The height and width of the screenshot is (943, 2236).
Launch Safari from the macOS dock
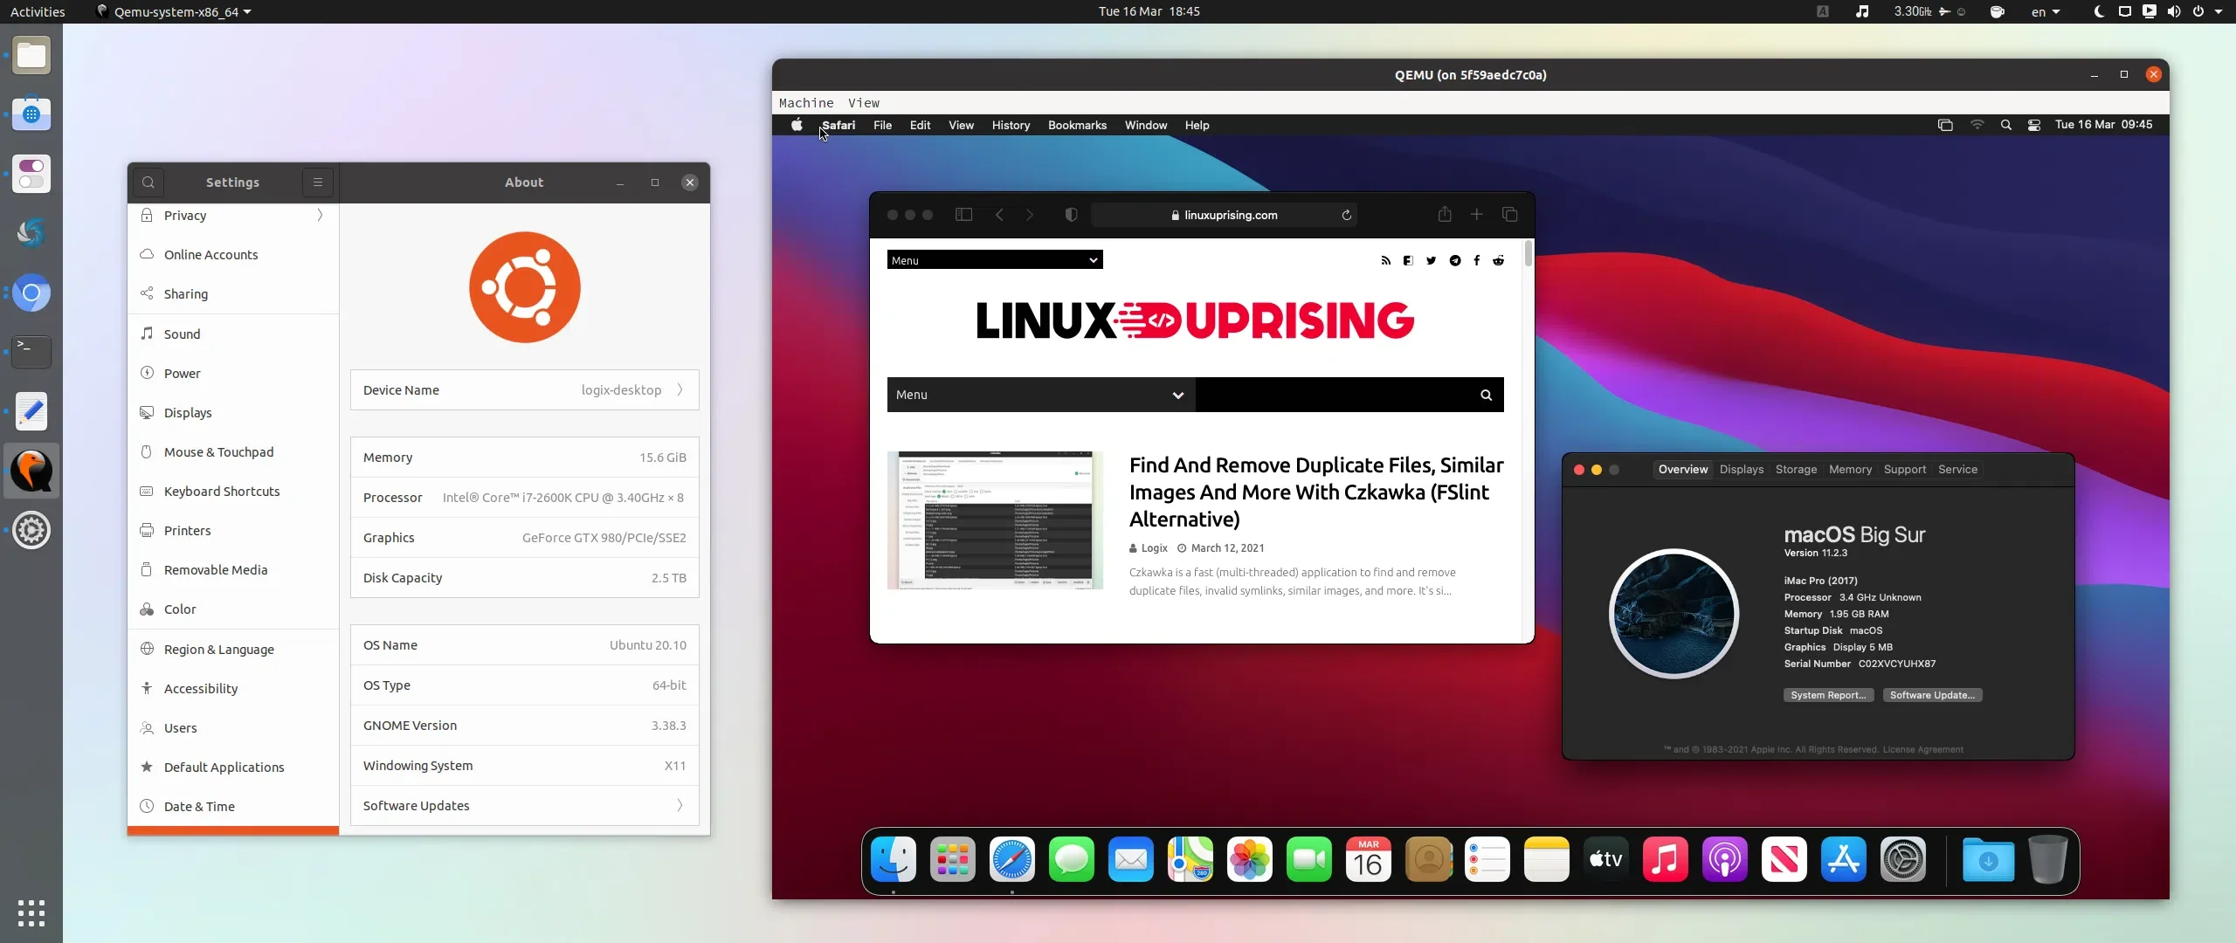coord(1012,860)
